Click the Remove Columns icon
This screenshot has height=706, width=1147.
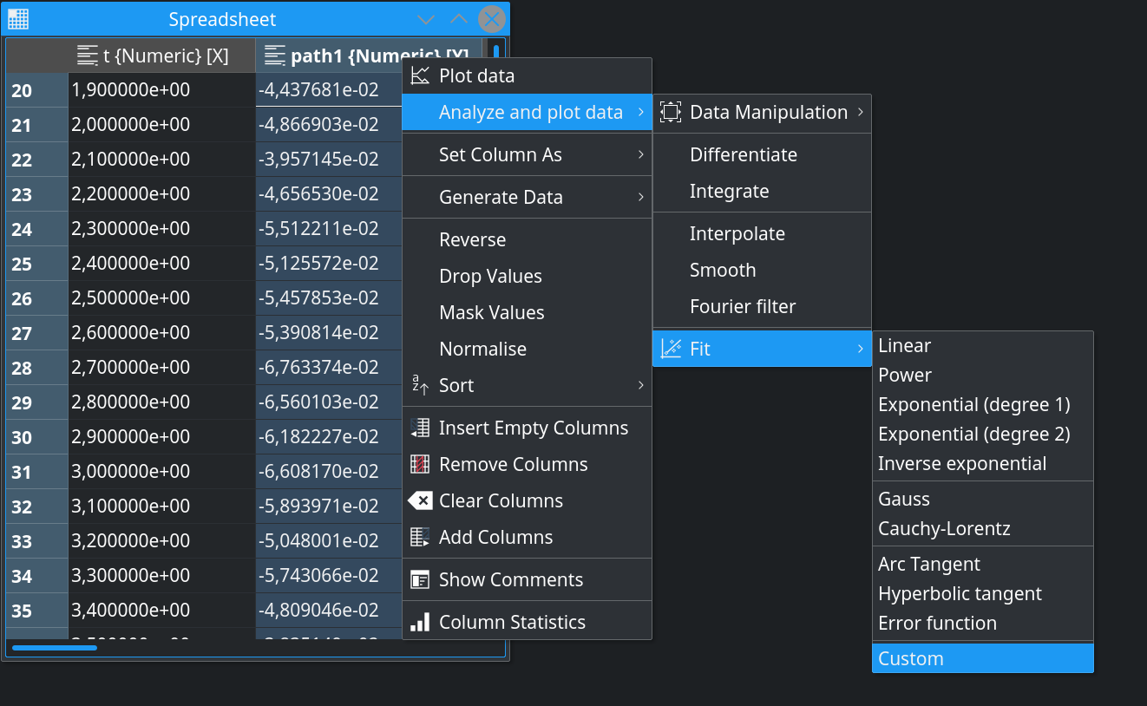(x=420, y=464)
